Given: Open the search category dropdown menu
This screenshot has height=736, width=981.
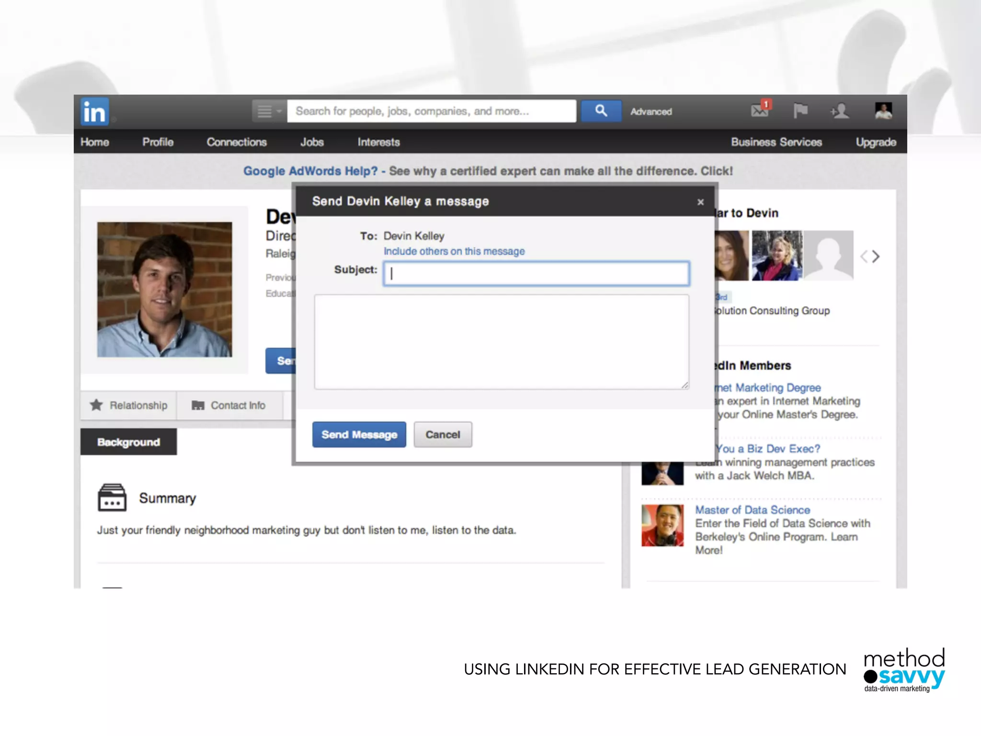Looking at the screenshot, I should [269, 111].
